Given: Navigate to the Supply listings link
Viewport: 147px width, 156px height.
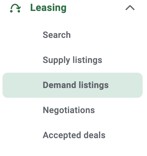Looking at the screenshot, I should (72, 60).
